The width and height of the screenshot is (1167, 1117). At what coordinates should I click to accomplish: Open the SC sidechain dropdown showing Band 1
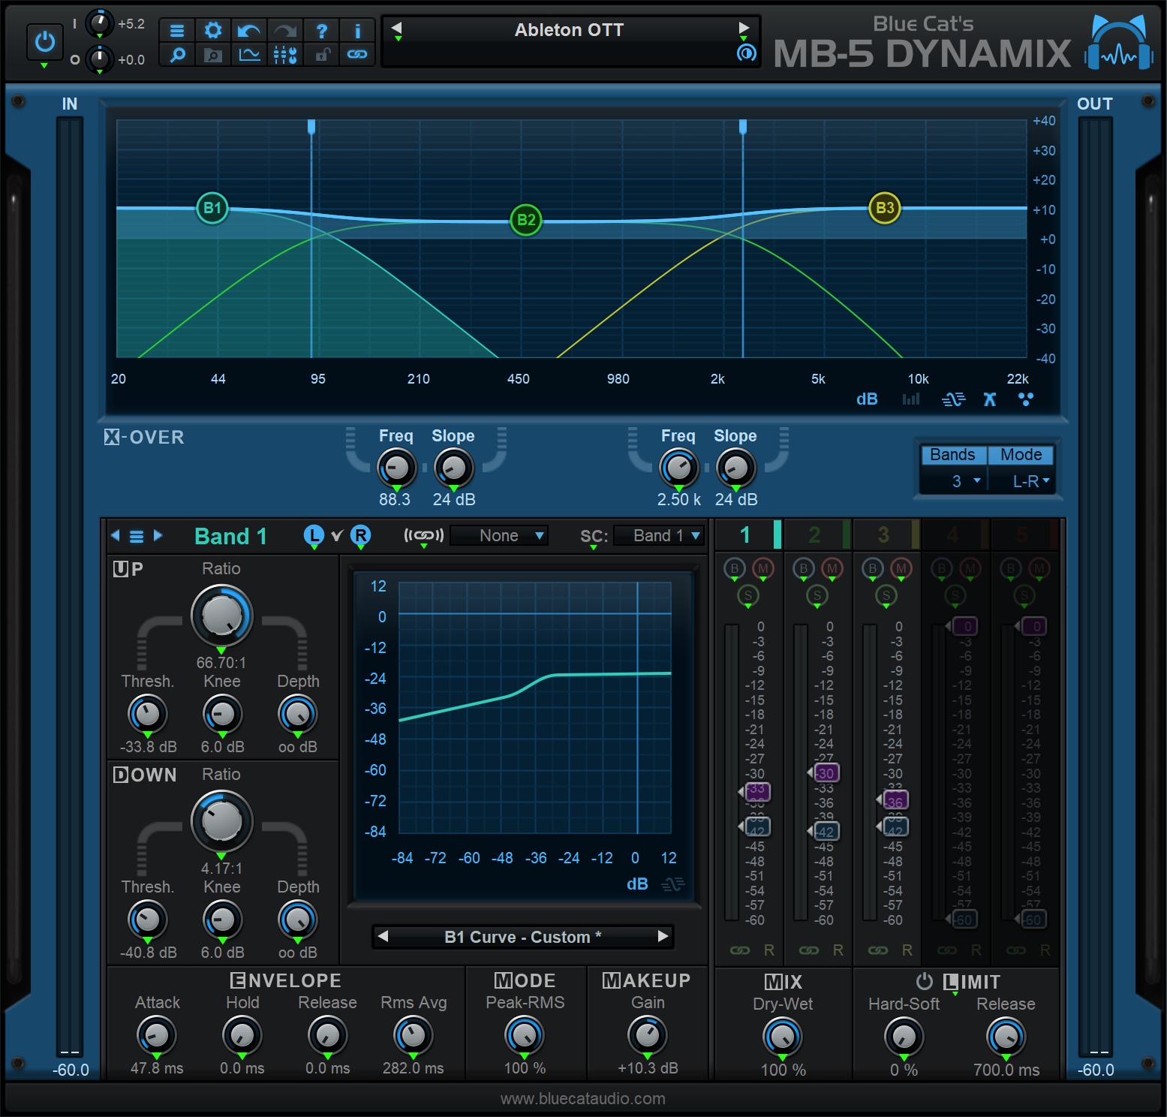(x=659, y=535)
